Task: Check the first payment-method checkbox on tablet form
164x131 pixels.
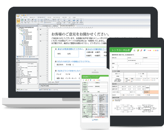Action: (122, 95)
